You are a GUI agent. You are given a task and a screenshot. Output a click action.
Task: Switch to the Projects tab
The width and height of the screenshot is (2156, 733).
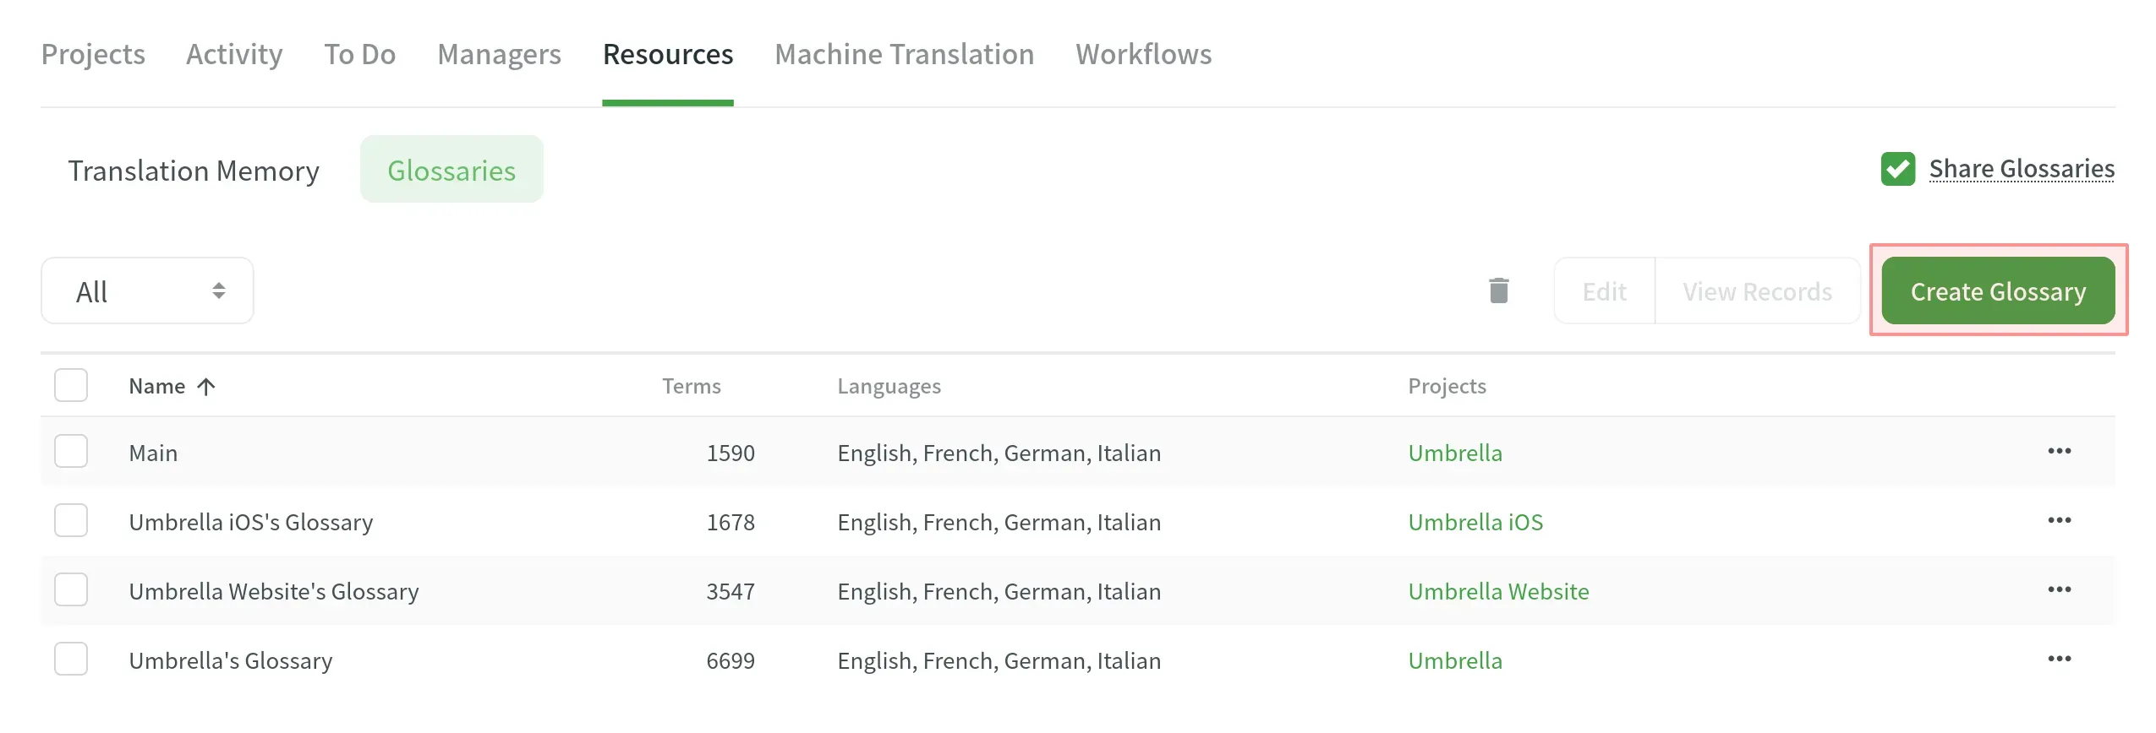[93, 54]
